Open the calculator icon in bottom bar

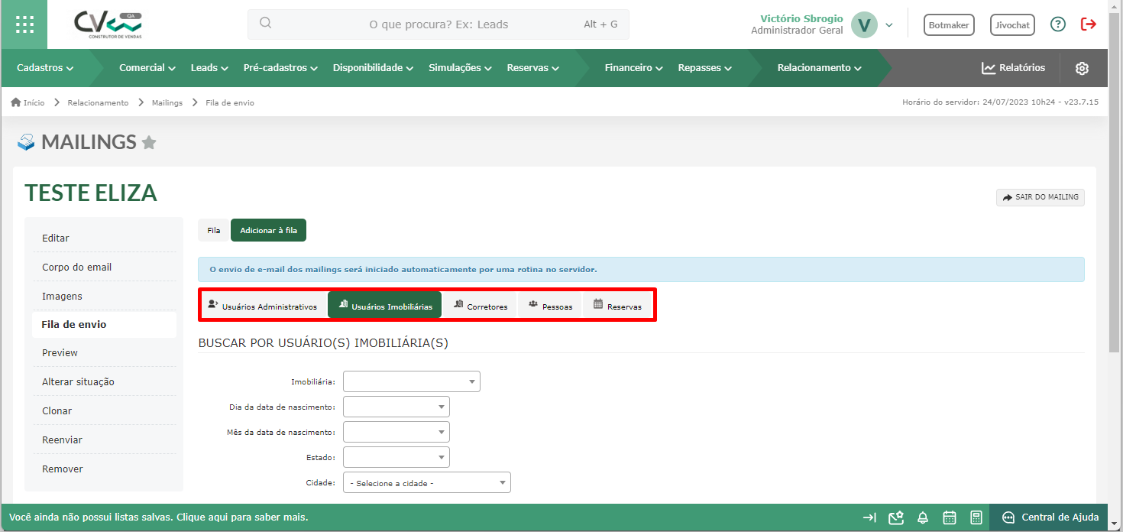(x=976, y=517)
